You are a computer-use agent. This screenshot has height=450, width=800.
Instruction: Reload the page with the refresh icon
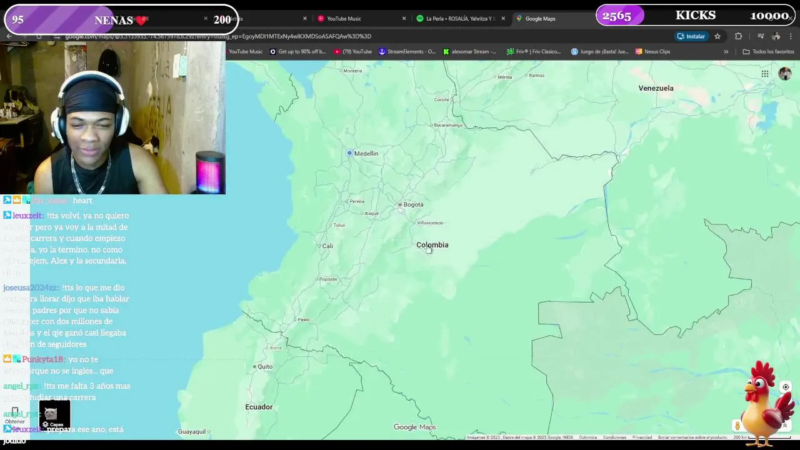point(39,36)
